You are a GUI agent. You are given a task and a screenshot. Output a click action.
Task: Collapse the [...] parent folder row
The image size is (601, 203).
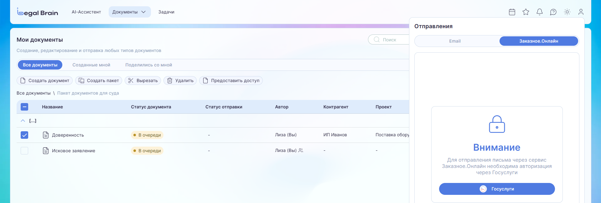coord(23,121)
